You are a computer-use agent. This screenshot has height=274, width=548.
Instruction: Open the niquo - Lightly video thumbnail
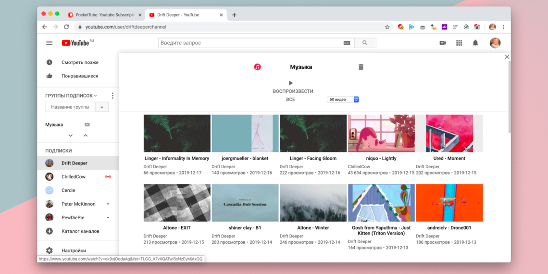tap(381, 133)
